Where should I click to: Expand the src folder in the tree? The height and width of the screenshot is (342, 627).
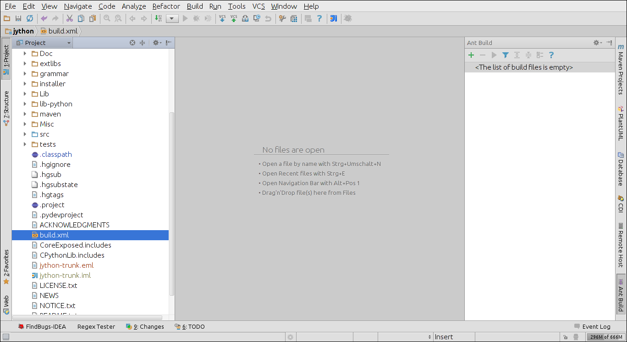click(x=25, y=134)
